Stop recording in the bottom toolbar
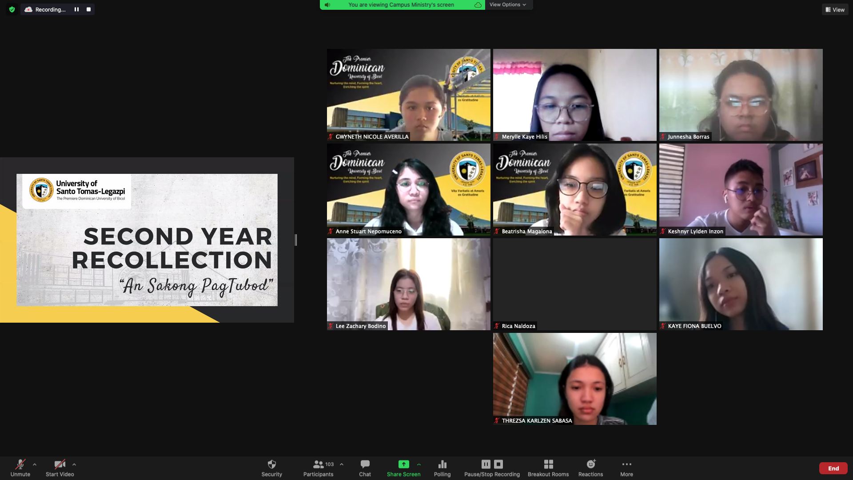Viewport: 853px width, 480px height. (x=498, y=464)
